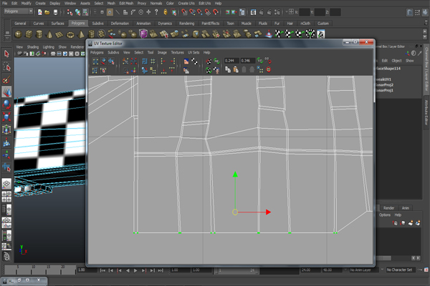Create a polygon sphere from the shelf
The image size is (430, 286).
19,34
